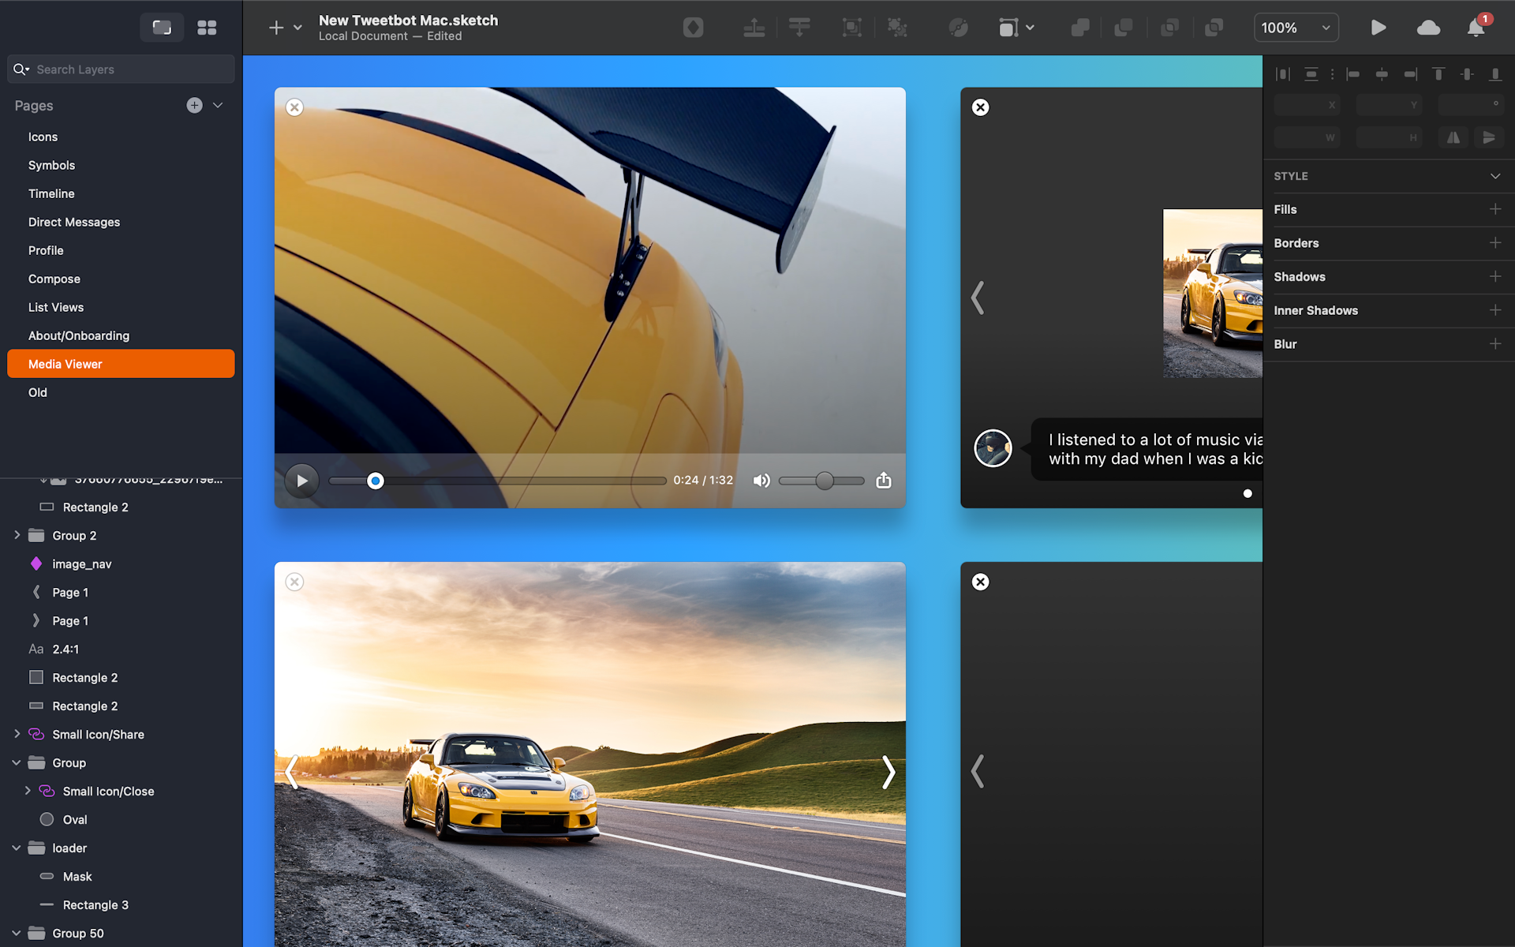The width and height of the screenshot is (1515, 947).
Task: Select the component view icon in the toolbar
Action: pyautogui.click(x=693, y=27)
